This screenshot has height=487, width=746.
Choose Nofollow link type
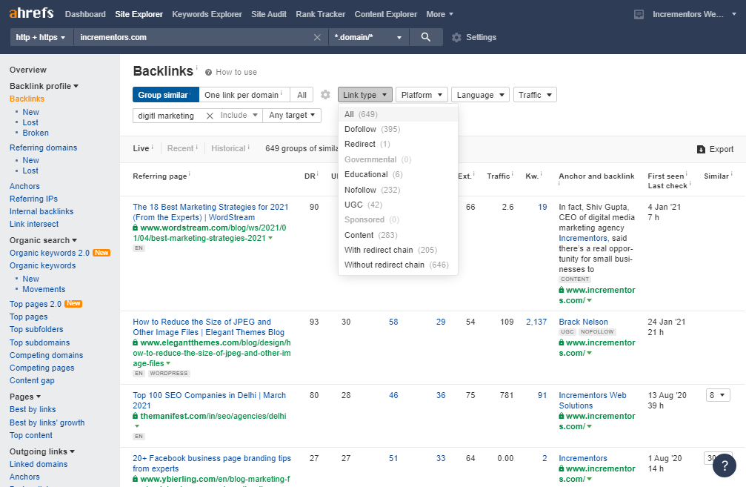coord(398,190)
